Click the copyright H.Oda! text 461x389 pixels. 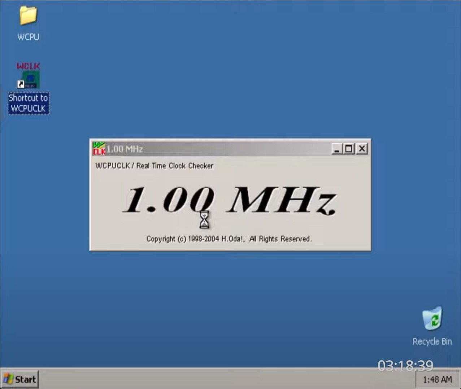tap(229, 239)
